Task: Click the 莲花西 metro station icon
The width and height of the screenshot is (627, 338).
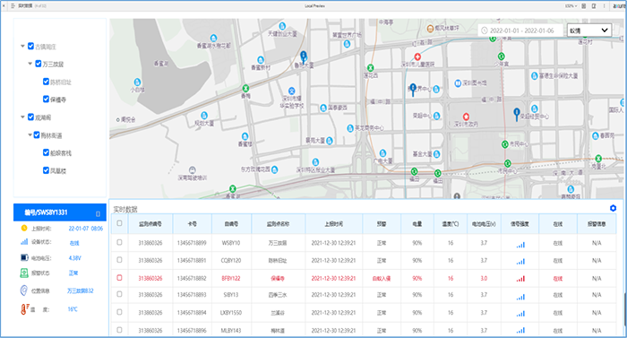Action: click(371, 68)
